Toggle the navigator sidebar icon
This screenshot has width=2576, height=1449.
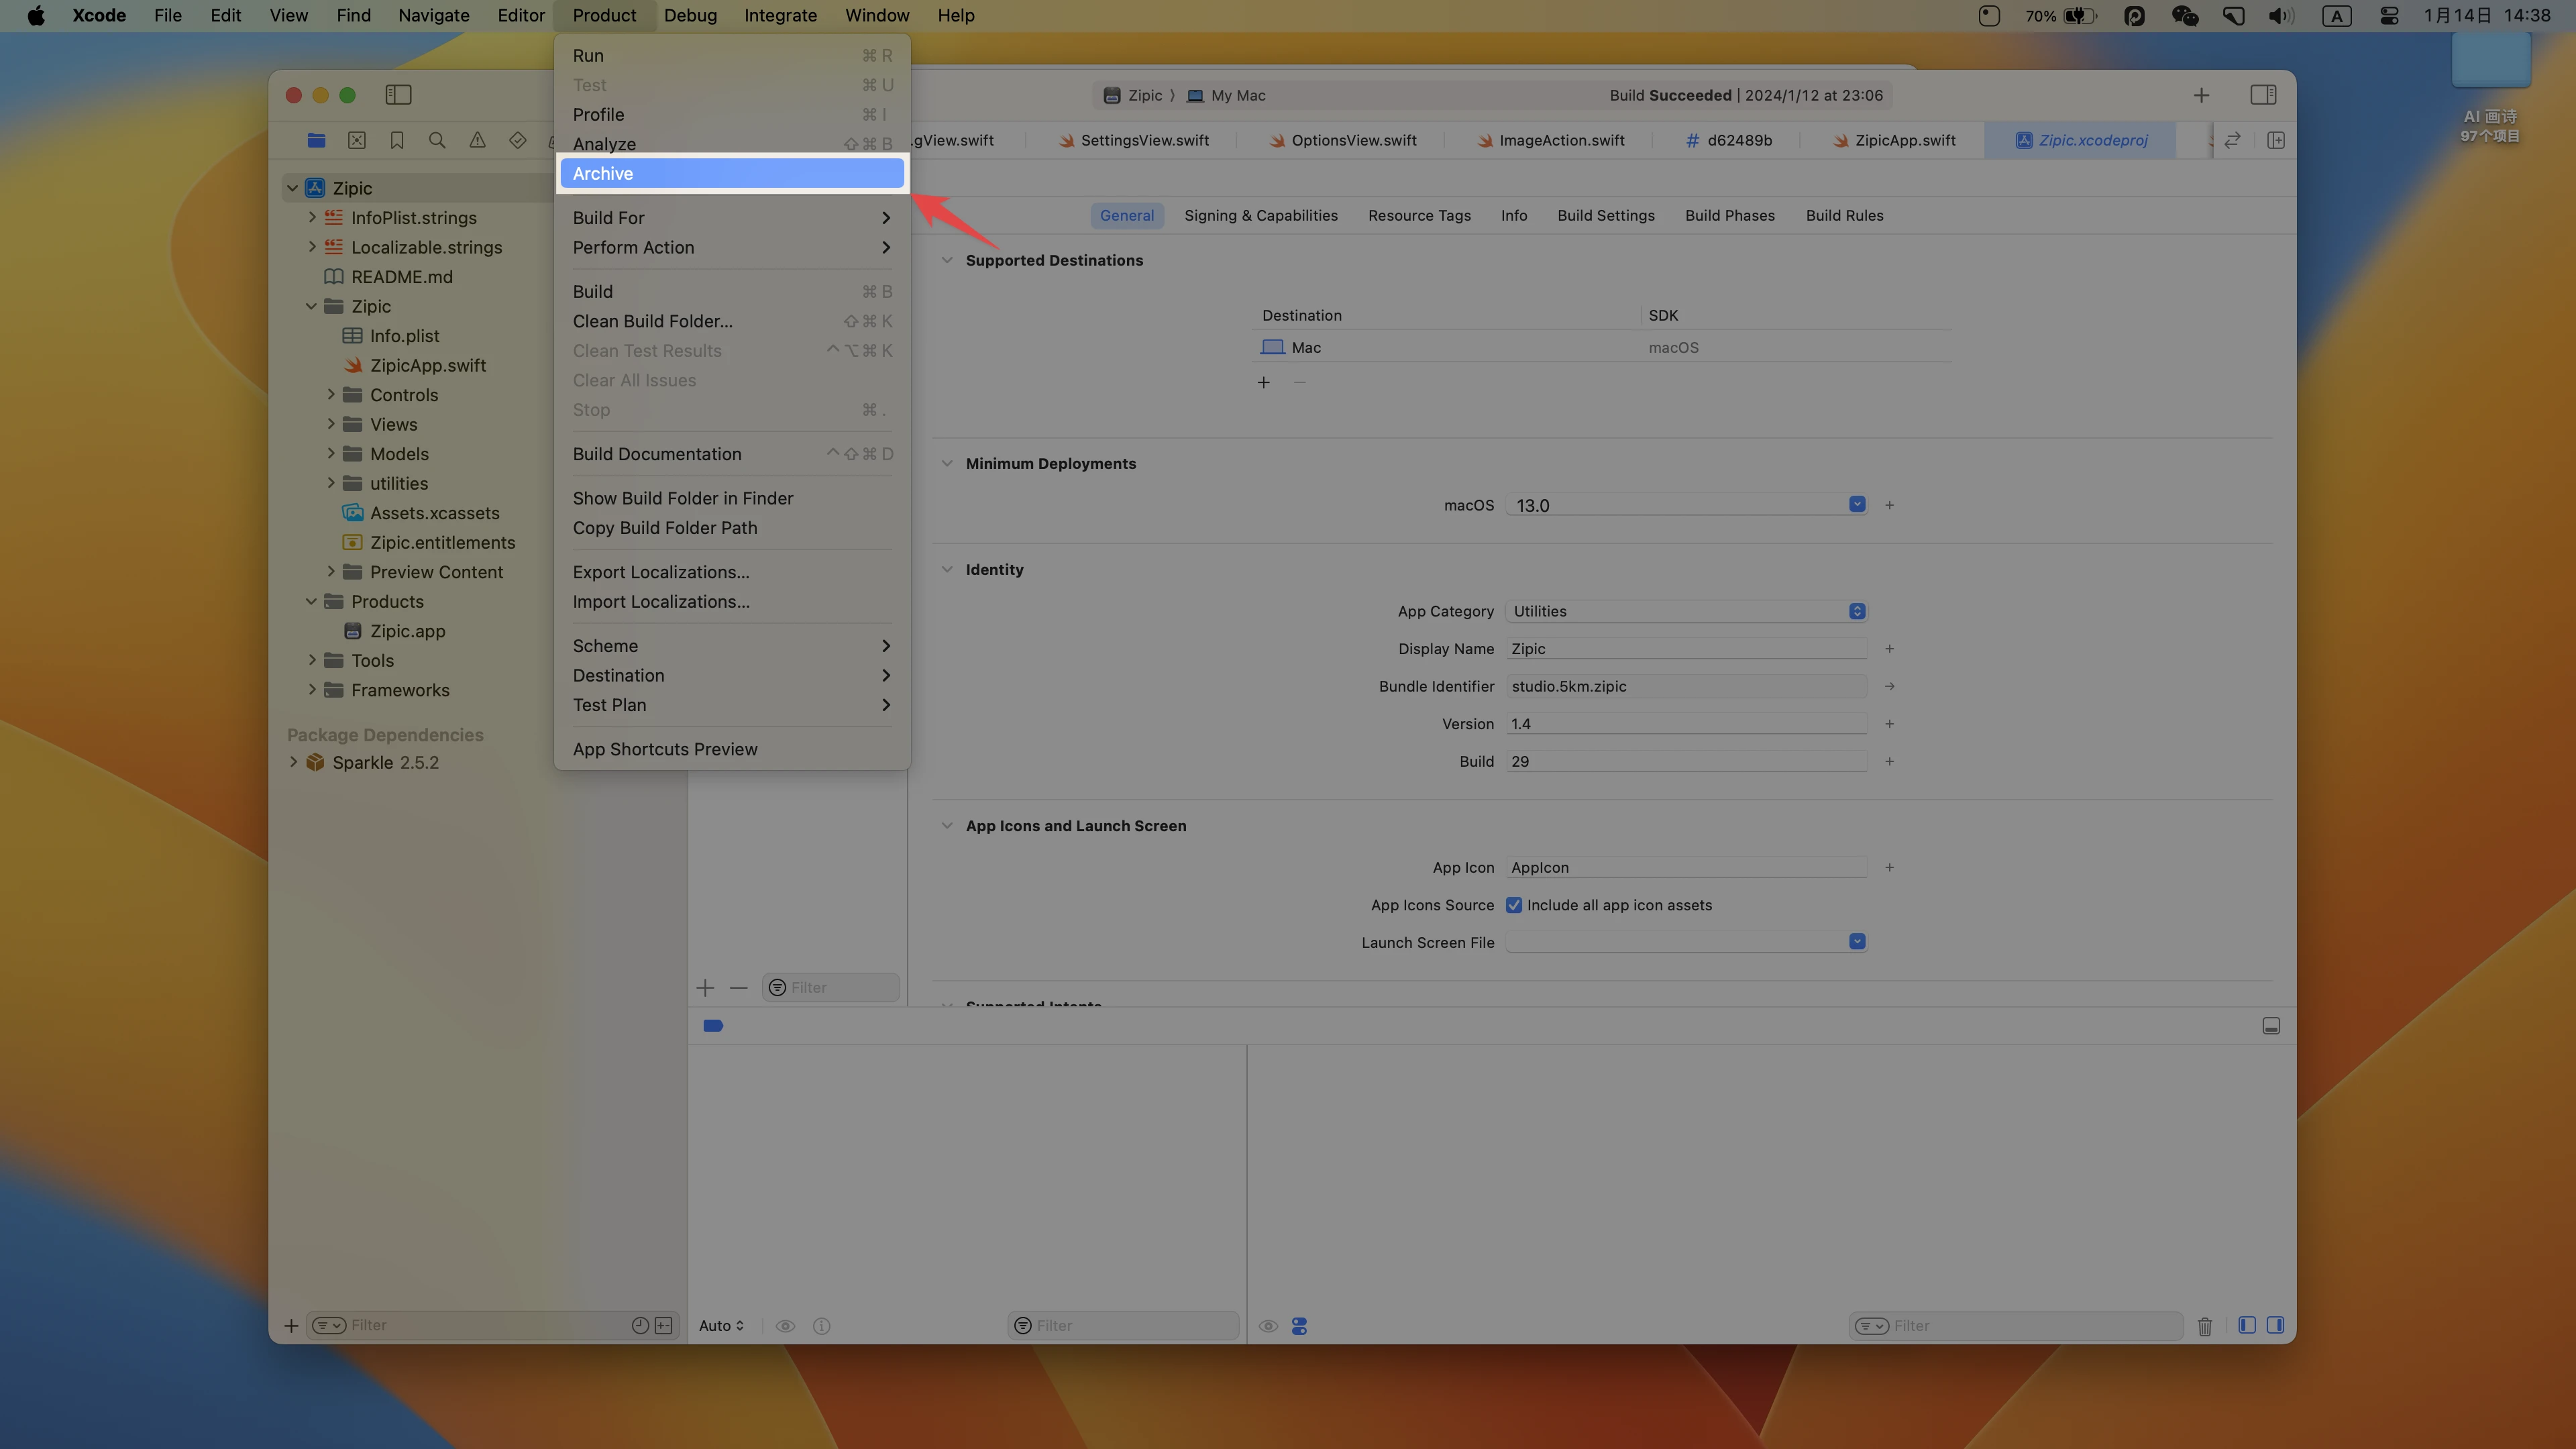[398, 95]
